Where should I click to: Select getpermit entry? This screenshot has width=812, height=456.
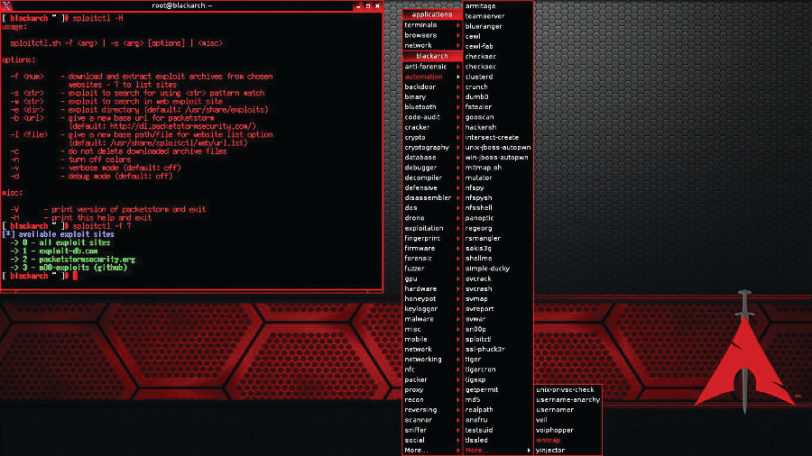482,390
